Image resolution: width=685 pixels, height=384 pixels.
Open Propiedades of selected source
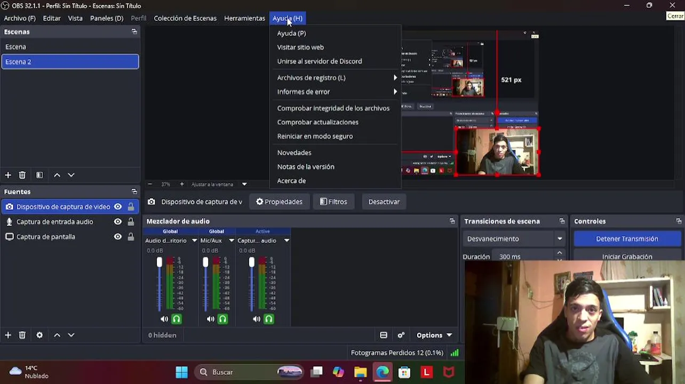(x=279, y=202)
